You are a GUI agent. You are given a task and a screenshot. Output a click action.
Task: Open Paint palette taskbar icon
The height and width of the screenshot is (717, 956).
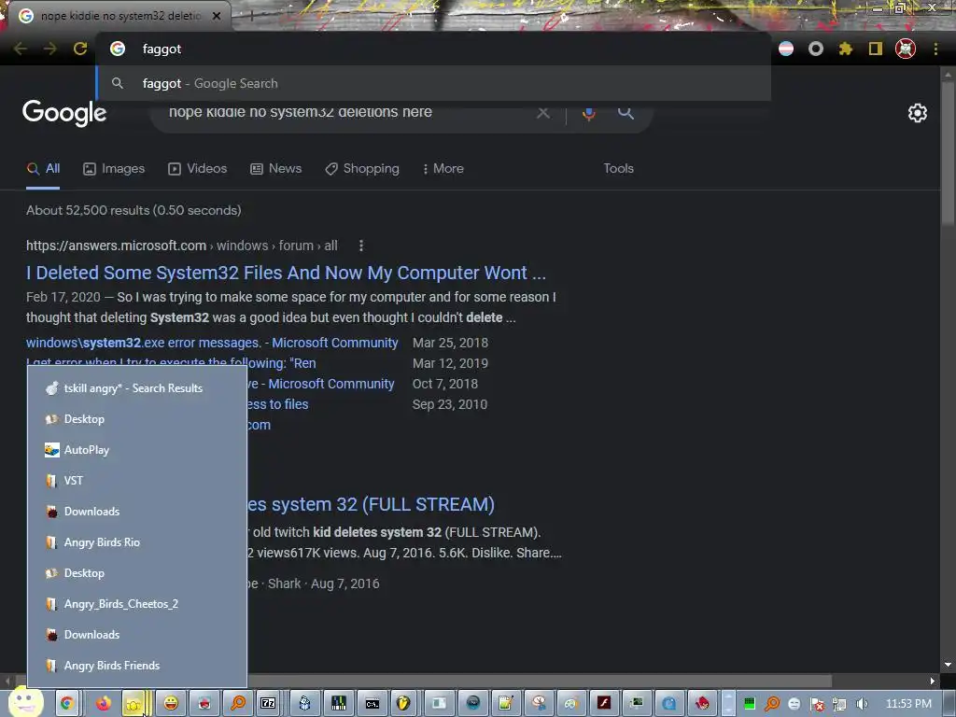pyautogui.click(x=570, y=704)
